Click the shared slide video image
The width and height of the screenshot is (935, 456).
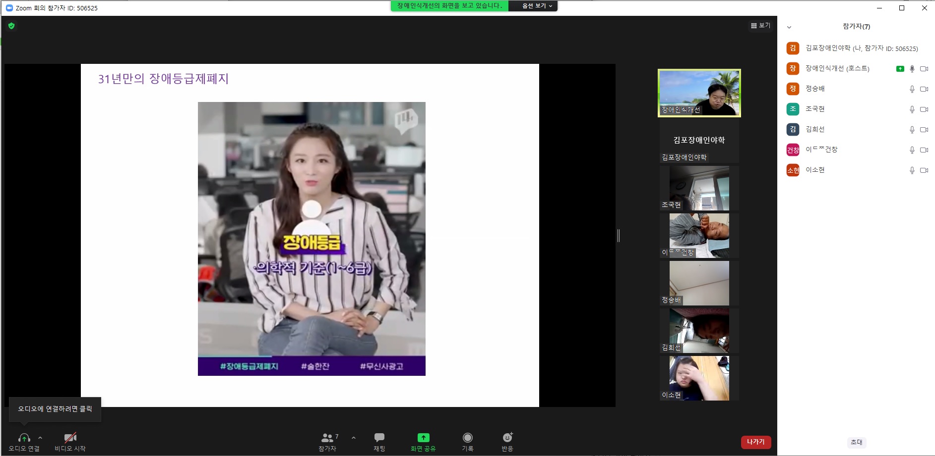(x=312, y=239)
